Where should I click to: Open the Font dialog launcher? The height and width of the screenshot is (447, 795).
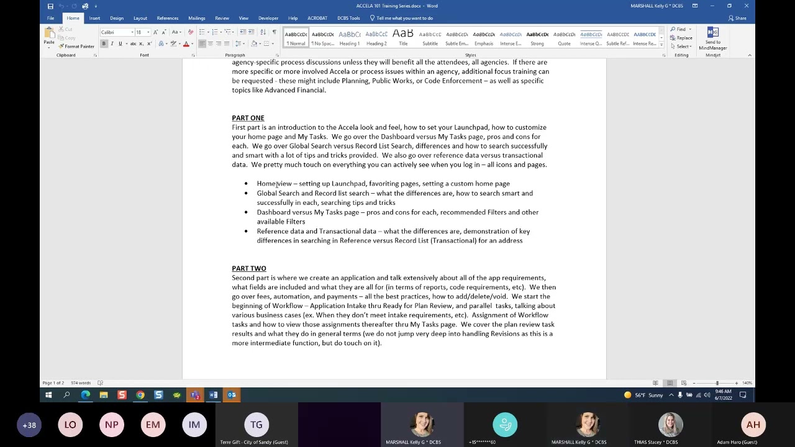193,55
